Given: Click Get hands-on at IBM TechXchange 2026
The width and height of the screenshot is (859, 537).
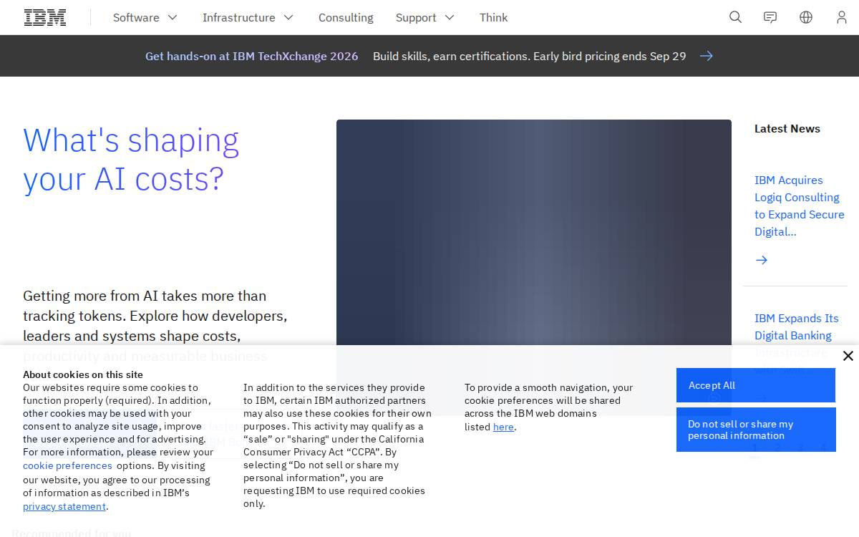Looking at the screenshot, I should [x=251, y=56].
